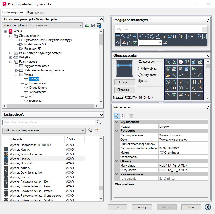Sort properties alphabetically with A-Z icon
Screen dimensions: 215x214
tap(123, 116)
